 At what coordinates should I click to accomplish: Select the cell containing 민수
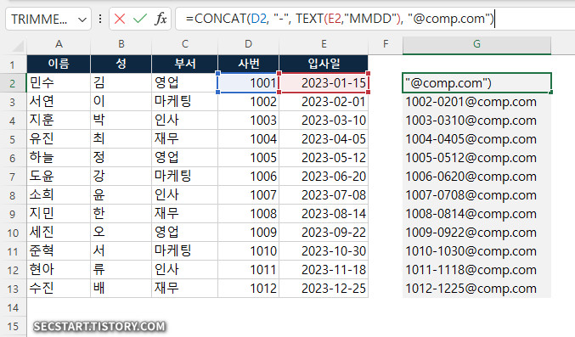[59, 83]
